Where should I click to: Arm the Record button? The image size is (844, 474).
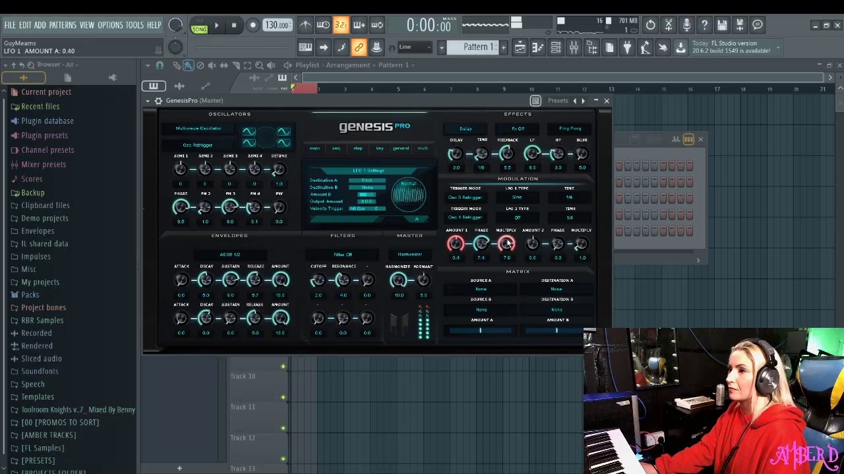coord(253,26)
